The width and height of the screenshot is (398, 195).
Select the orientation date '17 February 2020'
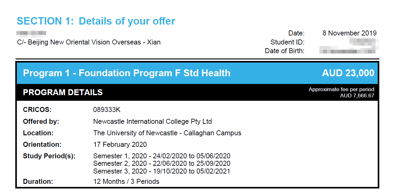click(120, 145)
